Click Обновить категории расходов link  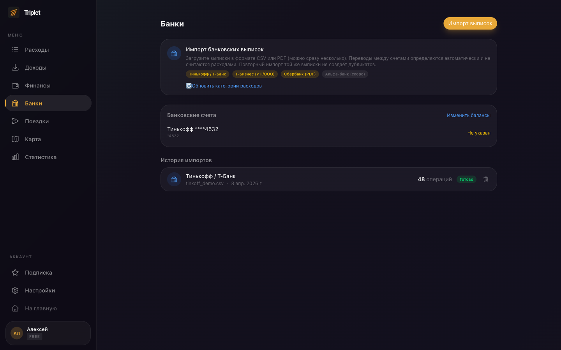pyautogui.click(x=227, y=86)
